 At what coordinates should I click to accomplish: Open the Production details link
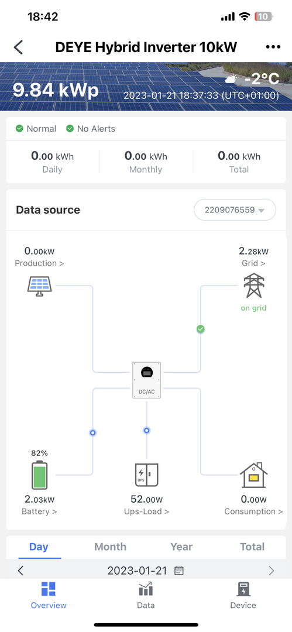click(x=40, y=263)
